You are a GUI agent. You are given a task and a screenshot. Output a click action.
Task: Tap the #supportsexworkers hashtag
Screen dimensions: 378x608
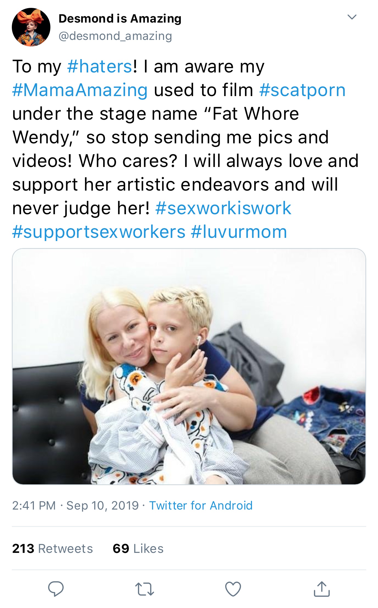[99, 232]
